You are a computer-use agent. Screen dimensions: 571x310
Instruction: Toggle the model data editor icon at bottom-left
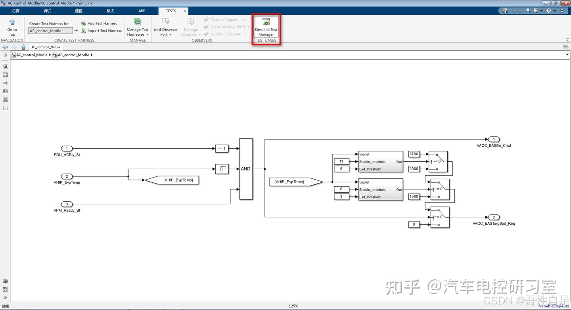5,289
